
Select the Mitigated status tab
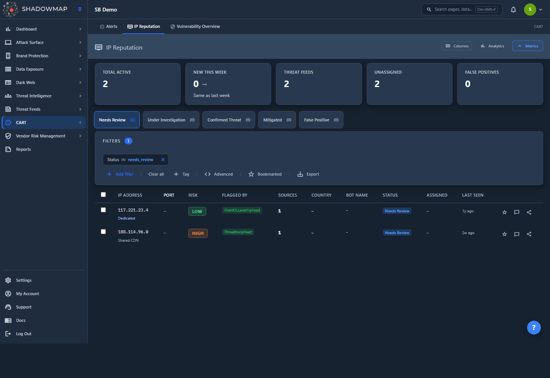point(277,120)
